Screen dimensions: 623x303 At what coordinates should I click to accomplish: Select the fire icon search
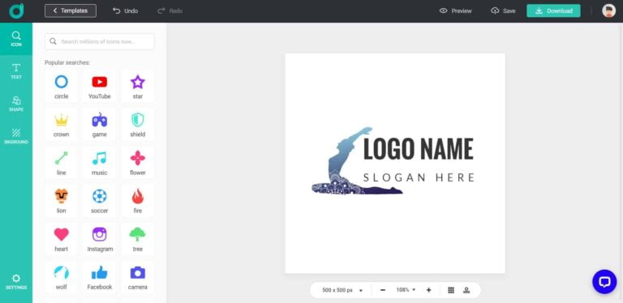click(x=137, y=201)
